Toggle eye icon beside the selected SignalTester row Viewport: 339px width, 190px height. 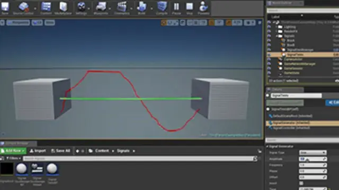269,54
